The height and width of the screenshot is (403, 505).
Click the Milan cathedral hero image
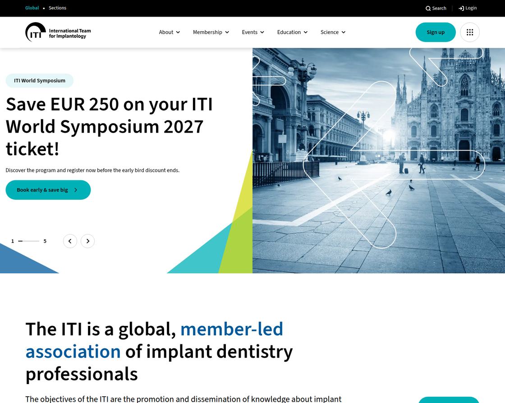coord(379,160)
